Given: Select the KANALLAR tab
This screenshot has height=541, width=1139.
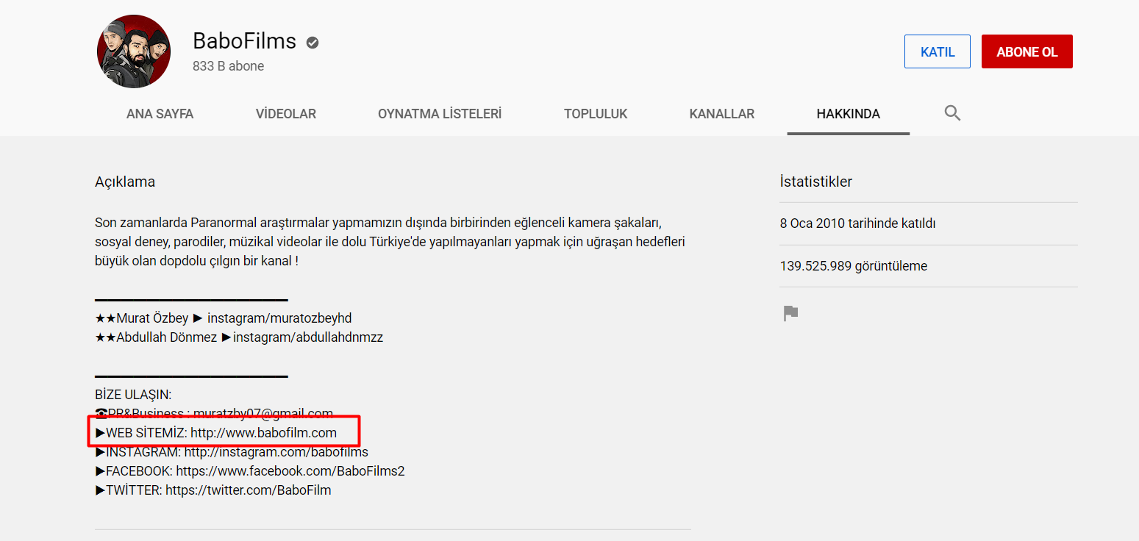Looking at the screenshot, I should (x=722, y=114).
